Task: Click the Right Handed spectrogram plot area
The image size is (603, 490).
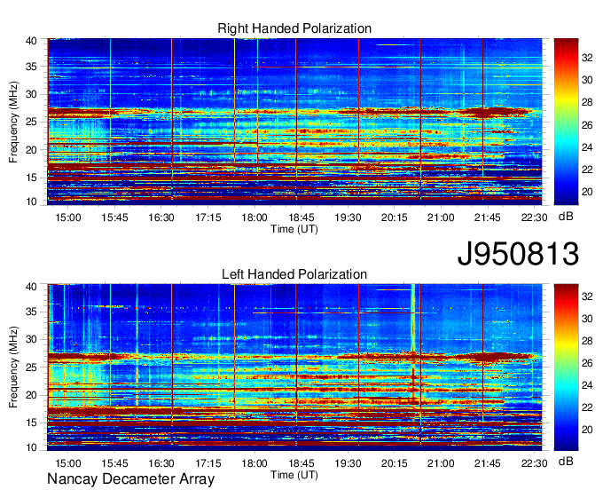Action: [294, 122]
